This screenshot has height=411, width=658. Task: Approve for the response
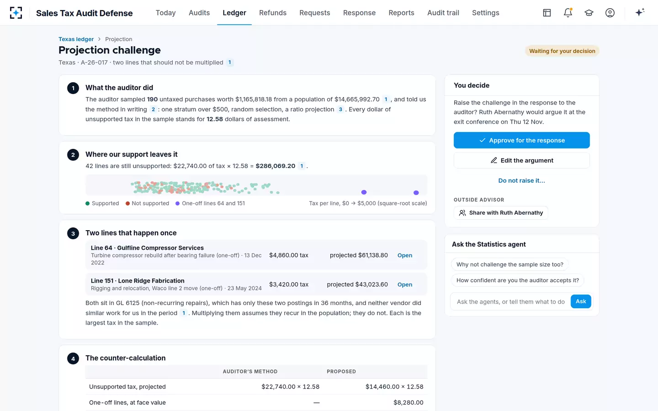522,140
